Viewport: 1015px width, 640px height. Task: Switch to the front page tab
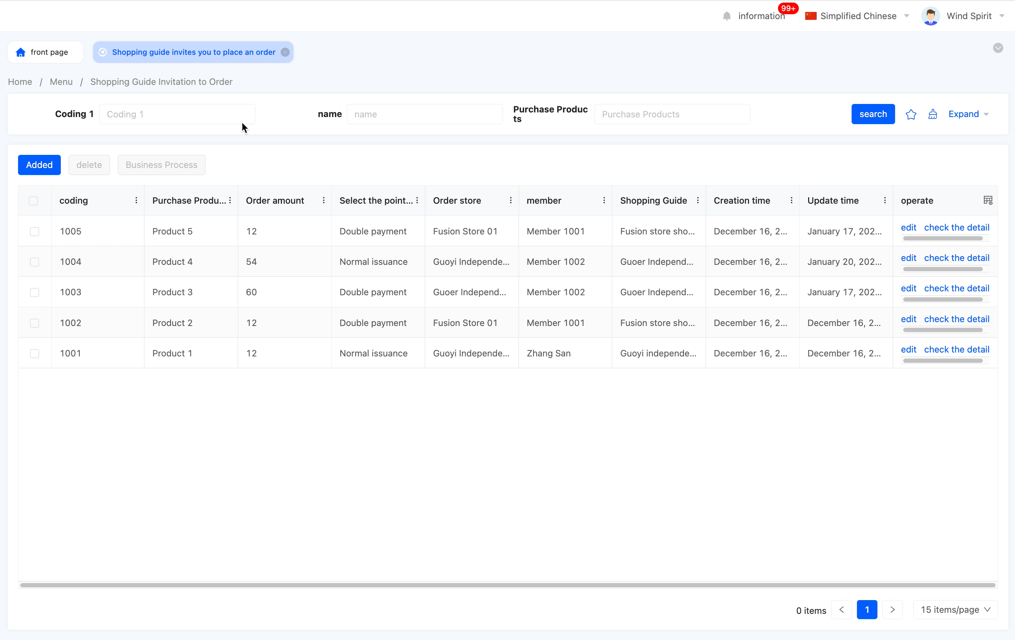coord(45,52)
